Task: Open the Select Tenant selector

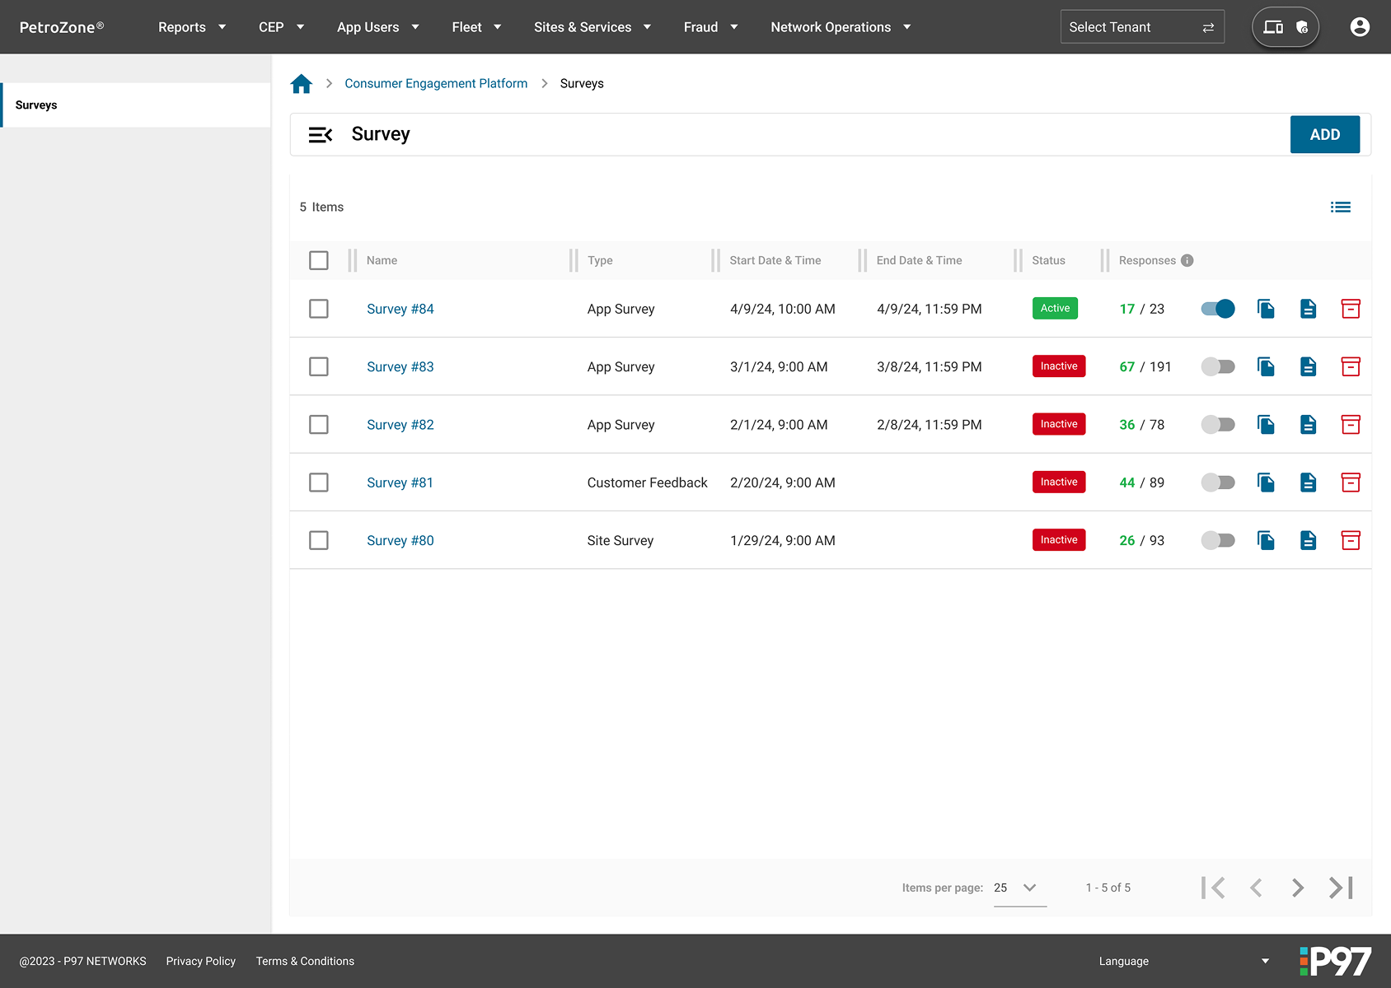Action: click(x=1141, y=27)
